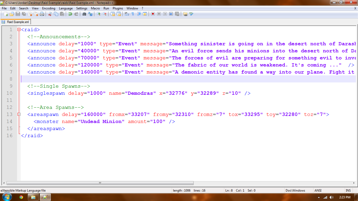Open the Language menu
Screen dimensions: 358x201
click(x=66, y=8)
